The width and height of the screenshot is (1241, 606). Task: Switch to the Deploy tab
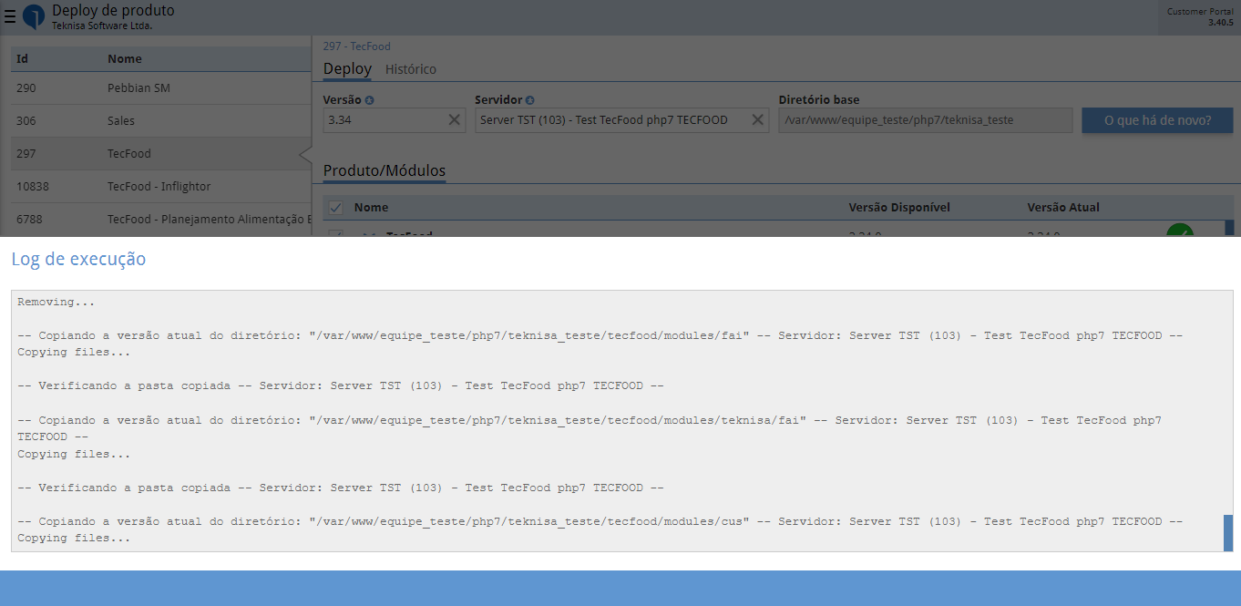click(347, 69)
